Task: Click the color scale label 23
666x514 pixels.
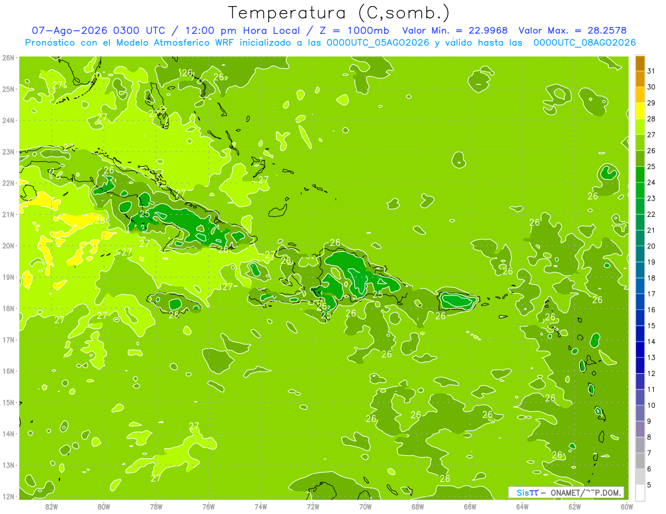Action: coord(651,199)
